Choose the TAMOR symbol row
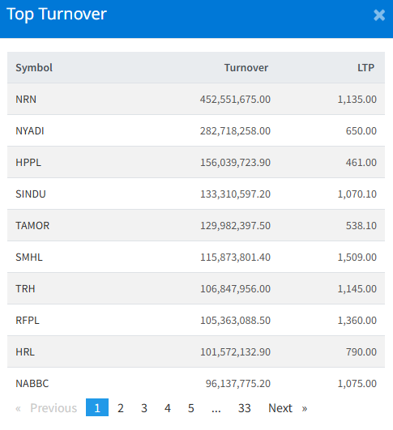Screen dimensions: 393x430 tap(196, 225)
